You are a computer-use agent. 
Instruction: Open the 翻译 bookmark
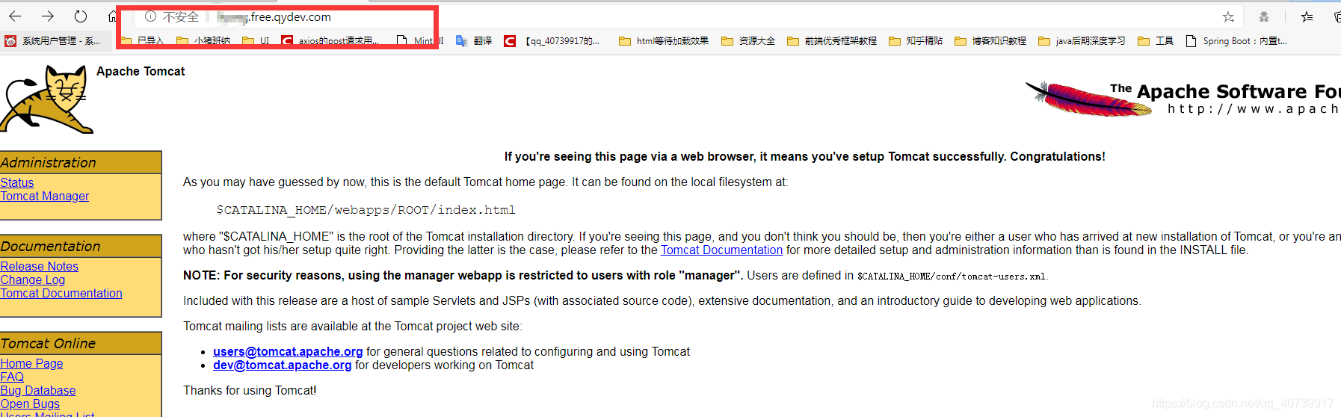[474, 41]
